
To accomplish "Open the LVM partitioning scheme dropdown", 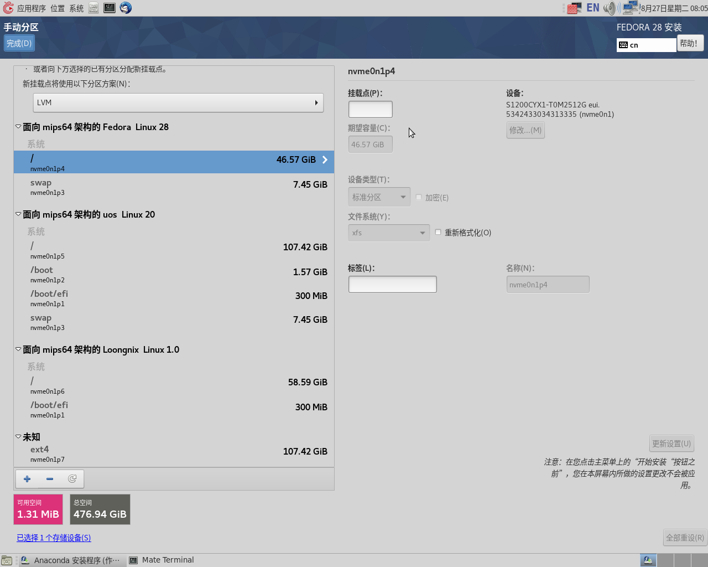I will (x=178, y=102).
